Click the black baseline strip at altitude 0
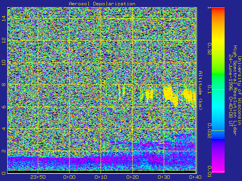 coord(101,172)
